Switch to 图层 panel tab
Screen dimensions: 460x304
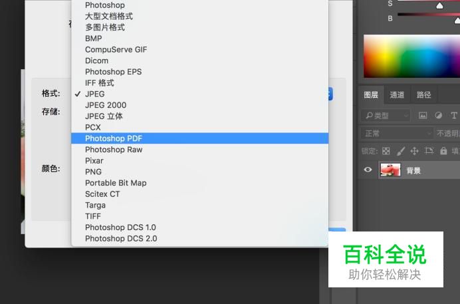[x=371, y=94]
